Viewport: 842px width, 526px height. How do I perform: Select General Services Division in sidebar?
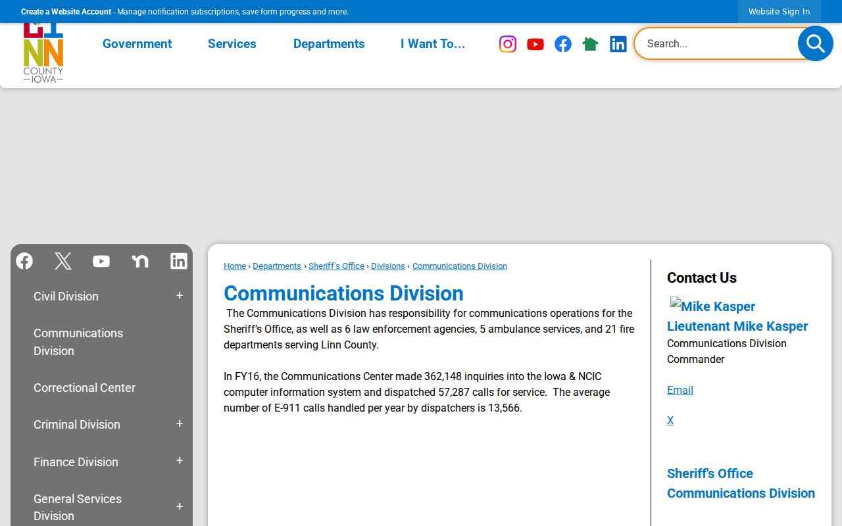[x=78, y=507]
